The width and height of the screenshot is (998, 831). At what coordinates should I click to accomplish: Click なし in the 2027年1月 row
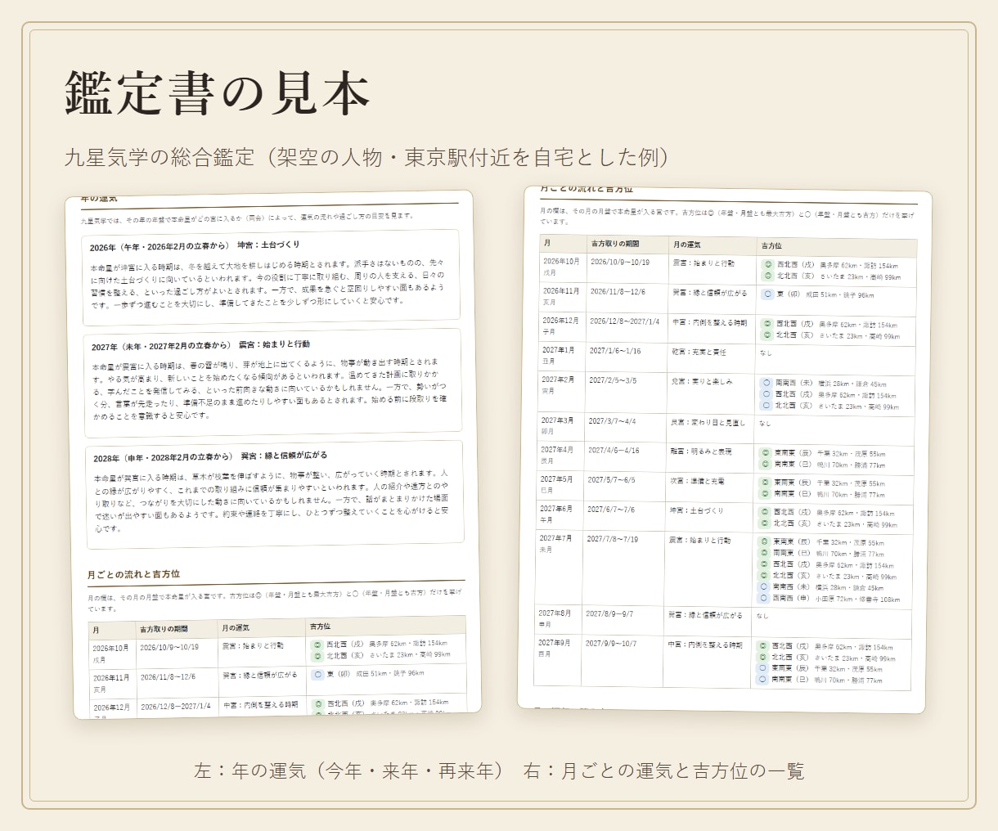tap(766, 353)
